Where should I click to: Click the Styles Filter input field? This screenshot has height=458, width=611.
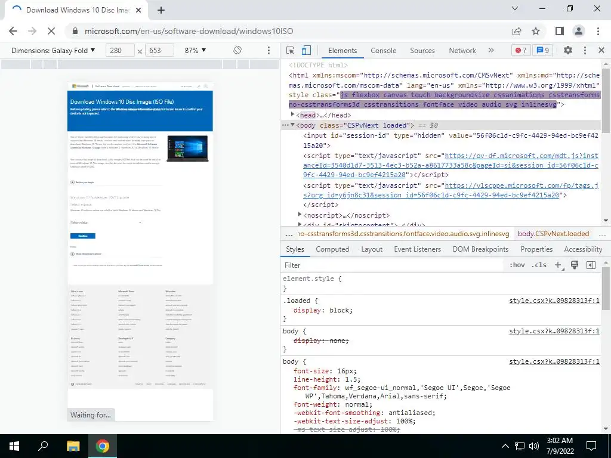[x=393, y=265]
